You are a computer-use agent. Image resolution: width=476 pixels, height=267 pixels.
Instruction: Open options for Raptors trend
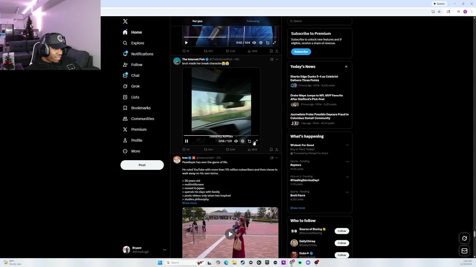(x=347, y=162)
